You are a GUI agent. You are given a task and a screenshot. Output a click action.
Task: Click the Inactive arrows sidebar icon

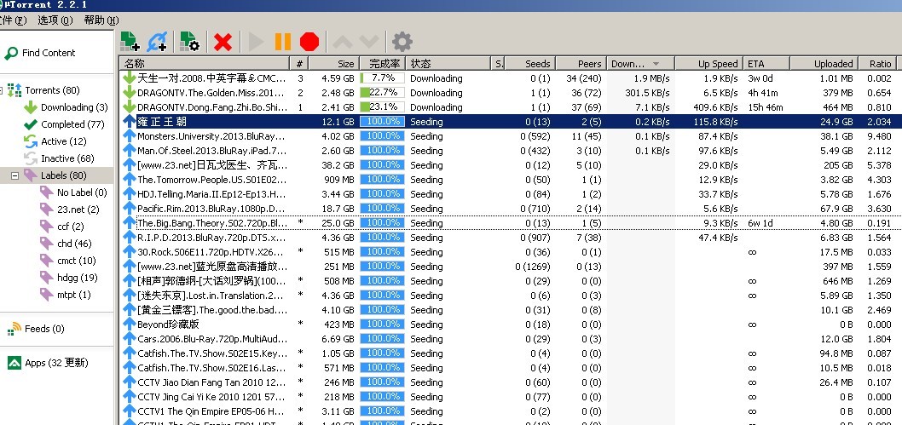pyautogui.click(x=31, y=158)
